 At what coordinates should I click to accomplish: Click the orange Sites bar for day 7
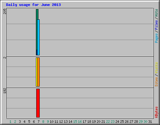coord(38,72)
